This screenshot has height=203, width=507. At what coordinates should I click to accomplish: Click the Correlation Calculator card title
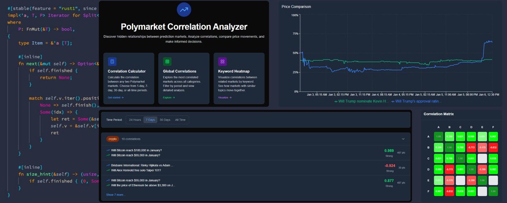point(126,71)
